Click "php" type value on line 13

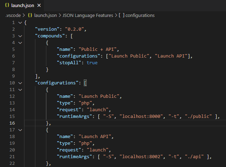click(85, 103)
